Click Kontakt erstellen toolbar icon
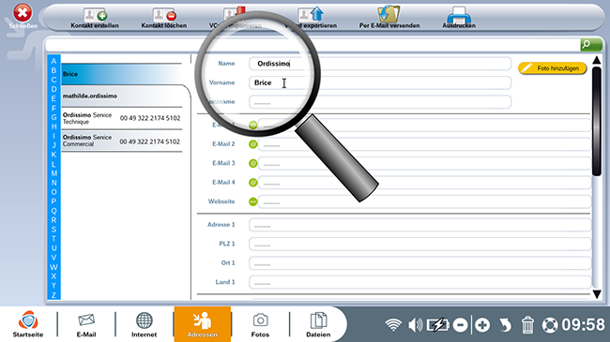The height and width of the screenshot is (342, 610). [x=95, y=15]
